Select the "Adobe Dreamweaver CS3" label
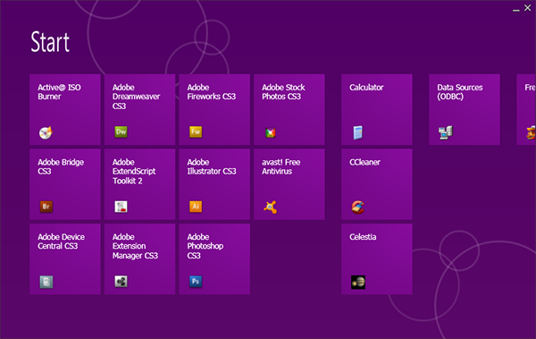This screenshot has width=536, height=339. pyautogui.click(x=136, y=97)
